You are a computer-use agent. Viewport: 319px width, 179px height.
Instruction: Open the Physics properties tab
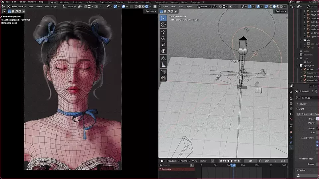tap(291, 137)
